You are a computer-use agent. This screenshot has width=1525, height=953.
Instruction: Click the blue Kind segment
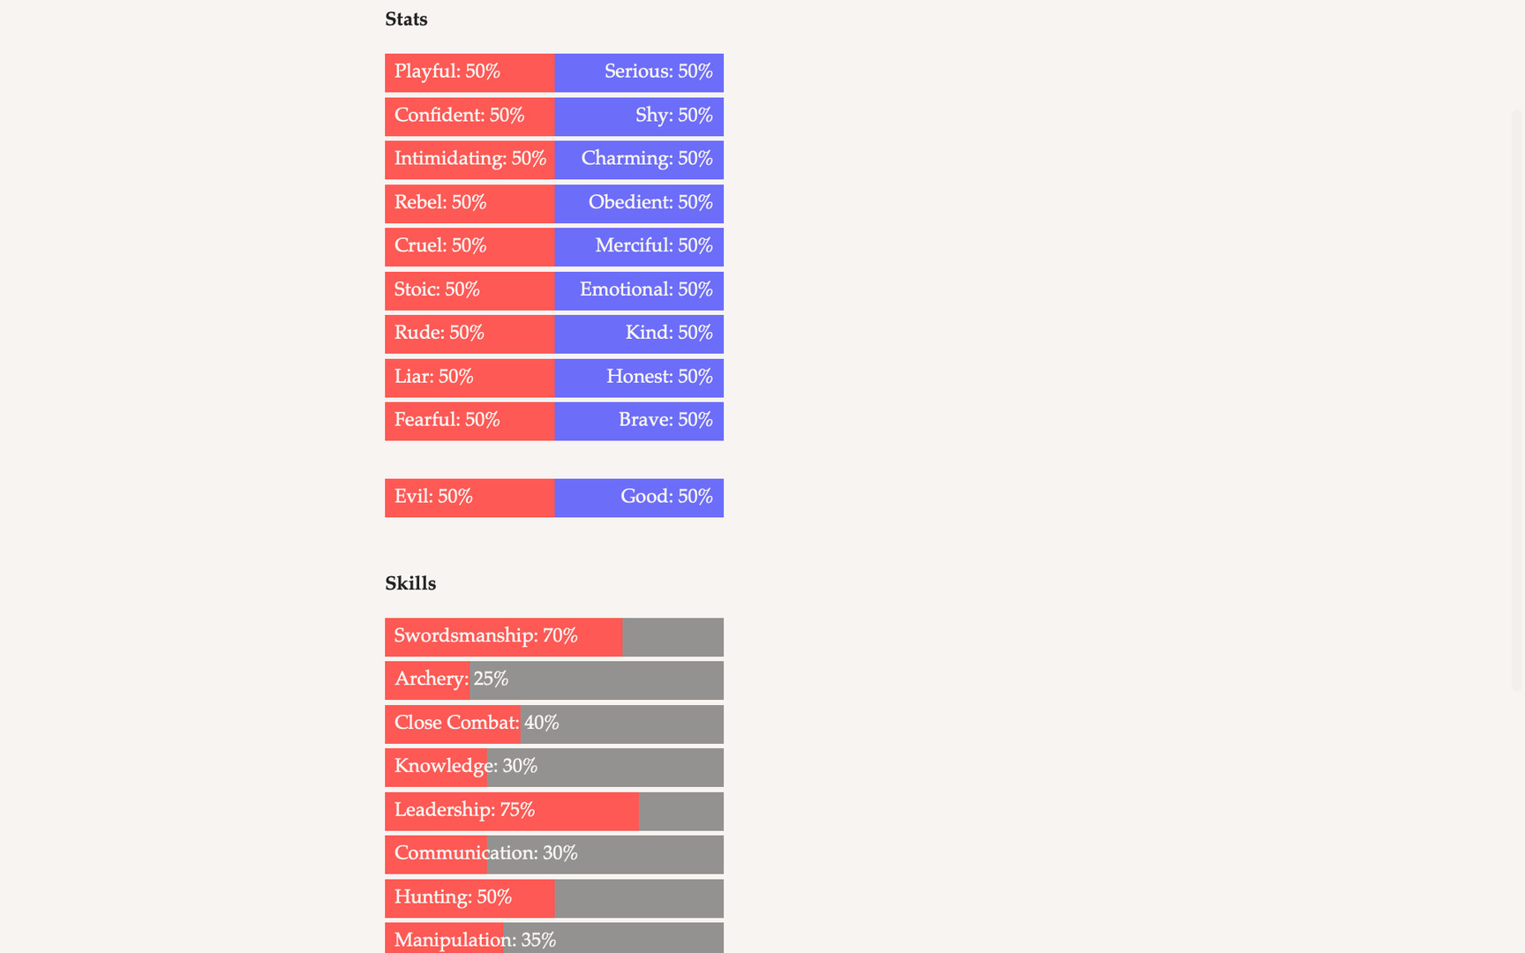click(639, 334)
